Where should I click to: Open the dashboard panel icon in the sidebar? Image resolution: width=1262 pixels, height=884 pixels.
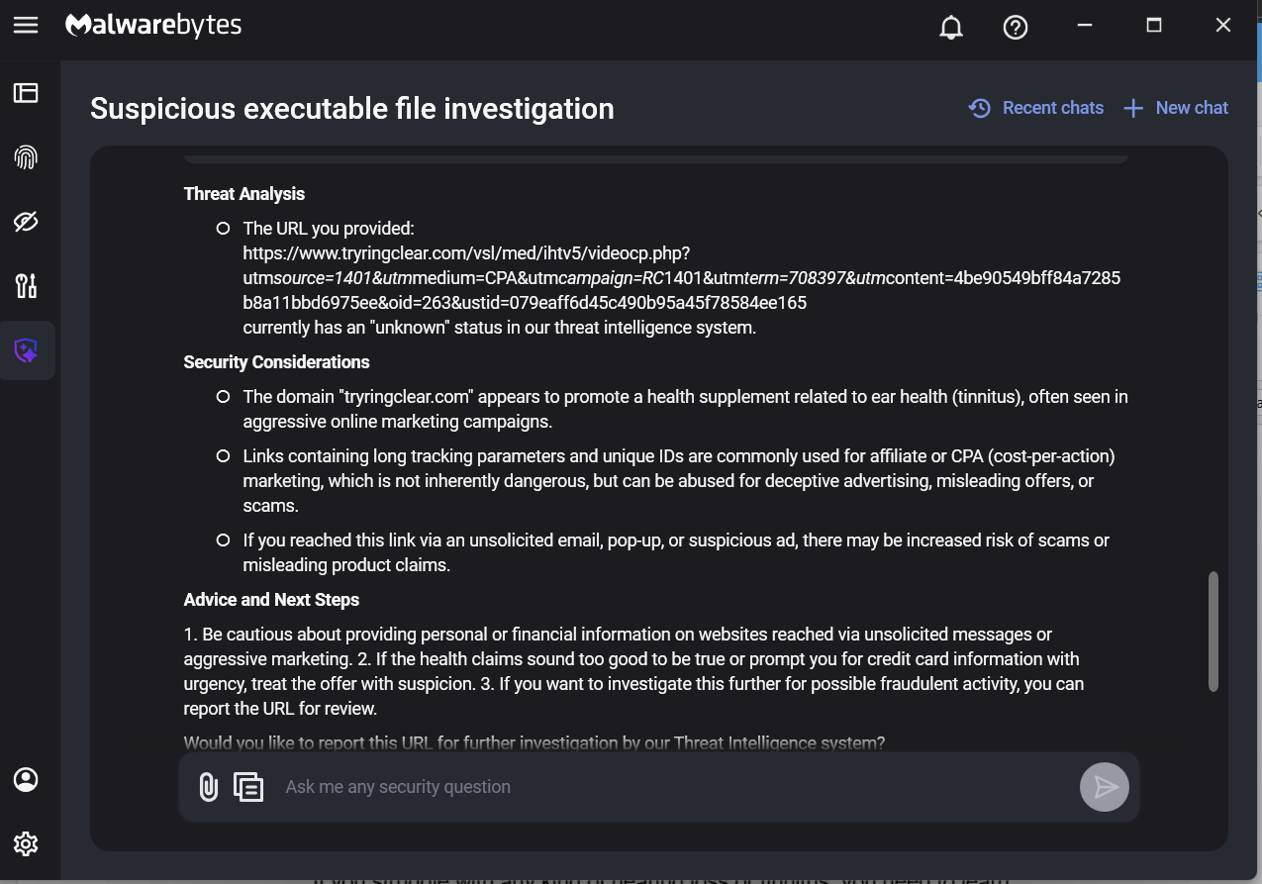pos(26,93)
